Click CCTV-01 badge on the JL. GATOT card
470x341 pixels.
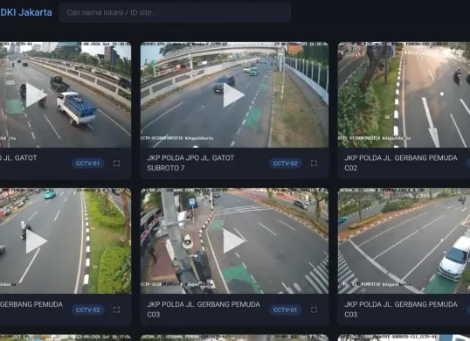[87, 164]
